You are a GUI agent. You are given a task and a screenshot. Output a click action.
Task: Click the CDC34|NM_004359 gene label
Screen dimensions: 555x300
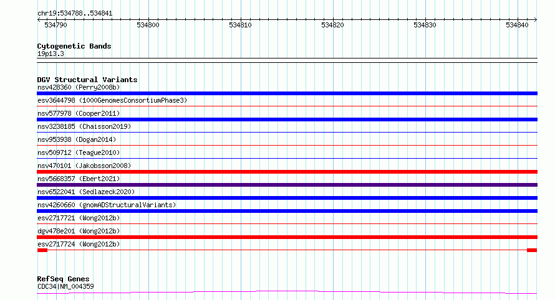[65, 286]
